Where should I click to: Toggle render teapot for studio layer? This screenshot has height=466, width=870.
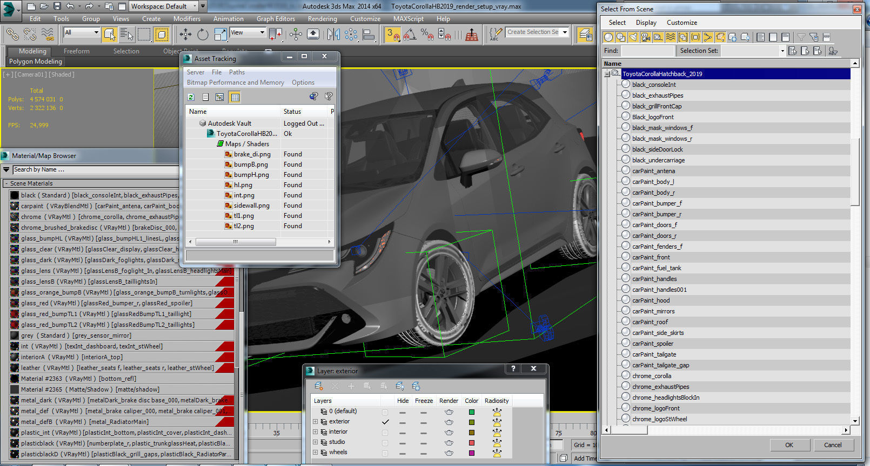pos(449,442)
